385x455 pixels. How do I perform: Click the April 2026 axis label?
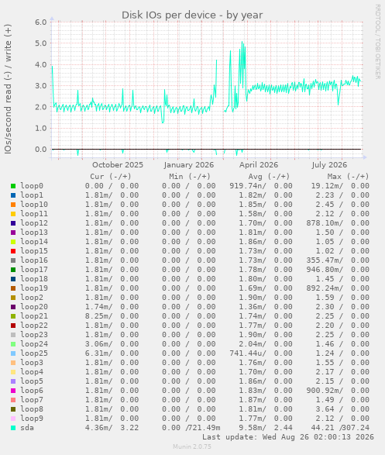pyautogui.click(x=259, y=165)
